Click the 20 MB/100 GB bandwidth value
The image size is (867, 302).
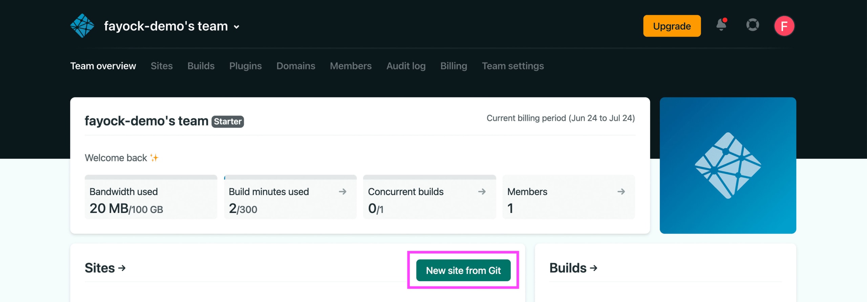coord(126,209)
